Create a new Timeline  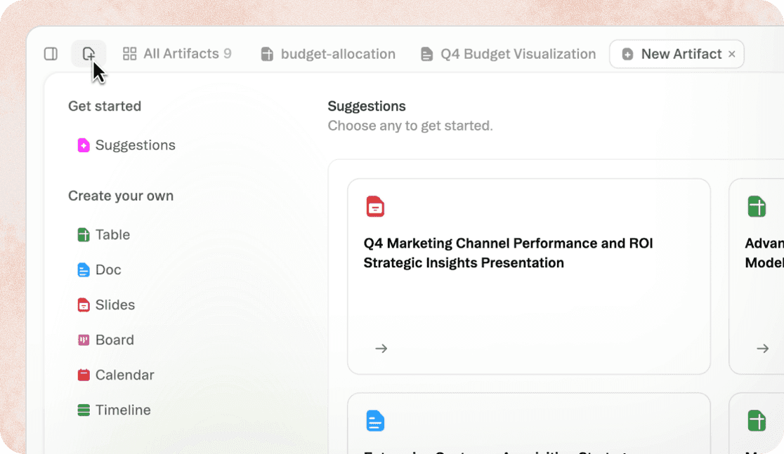click(123, 410)
